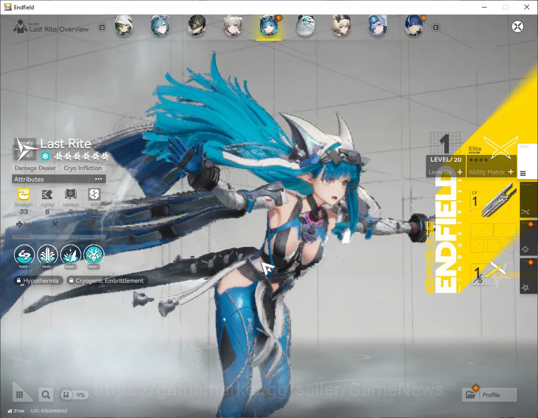Image resolution: width=538 pixels, height=418 pixels.
Task: Select the dark-blue-haired operator with orange marker
Action: coord(414,26)
